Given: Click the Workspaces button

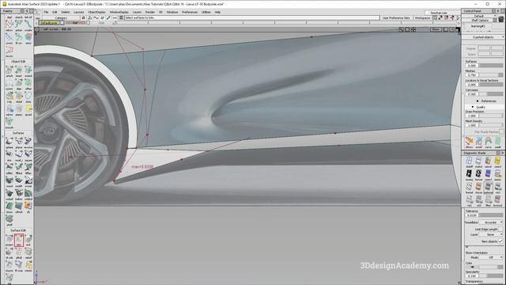Looking at the screenshot, I should click(x=422, y=17).
